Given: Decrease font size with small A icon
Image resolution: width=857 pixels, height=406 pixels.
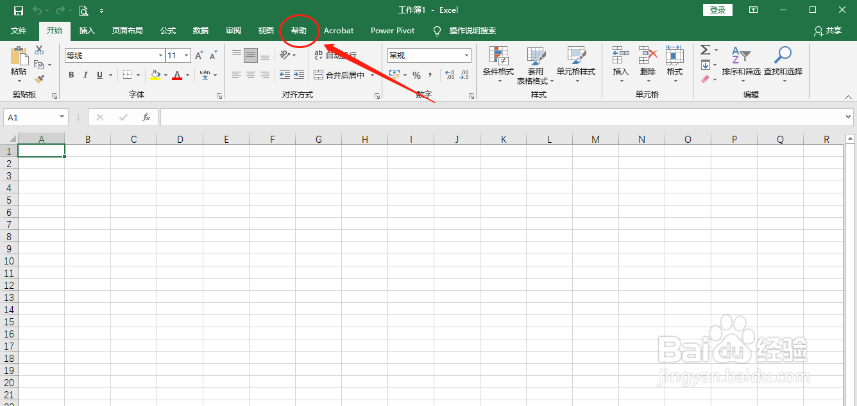Looking at the screenshot, I should tap(214, 56).
